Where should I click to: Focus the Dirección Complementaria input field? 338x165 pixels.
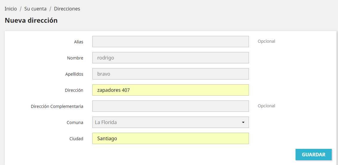coord(170,106)
